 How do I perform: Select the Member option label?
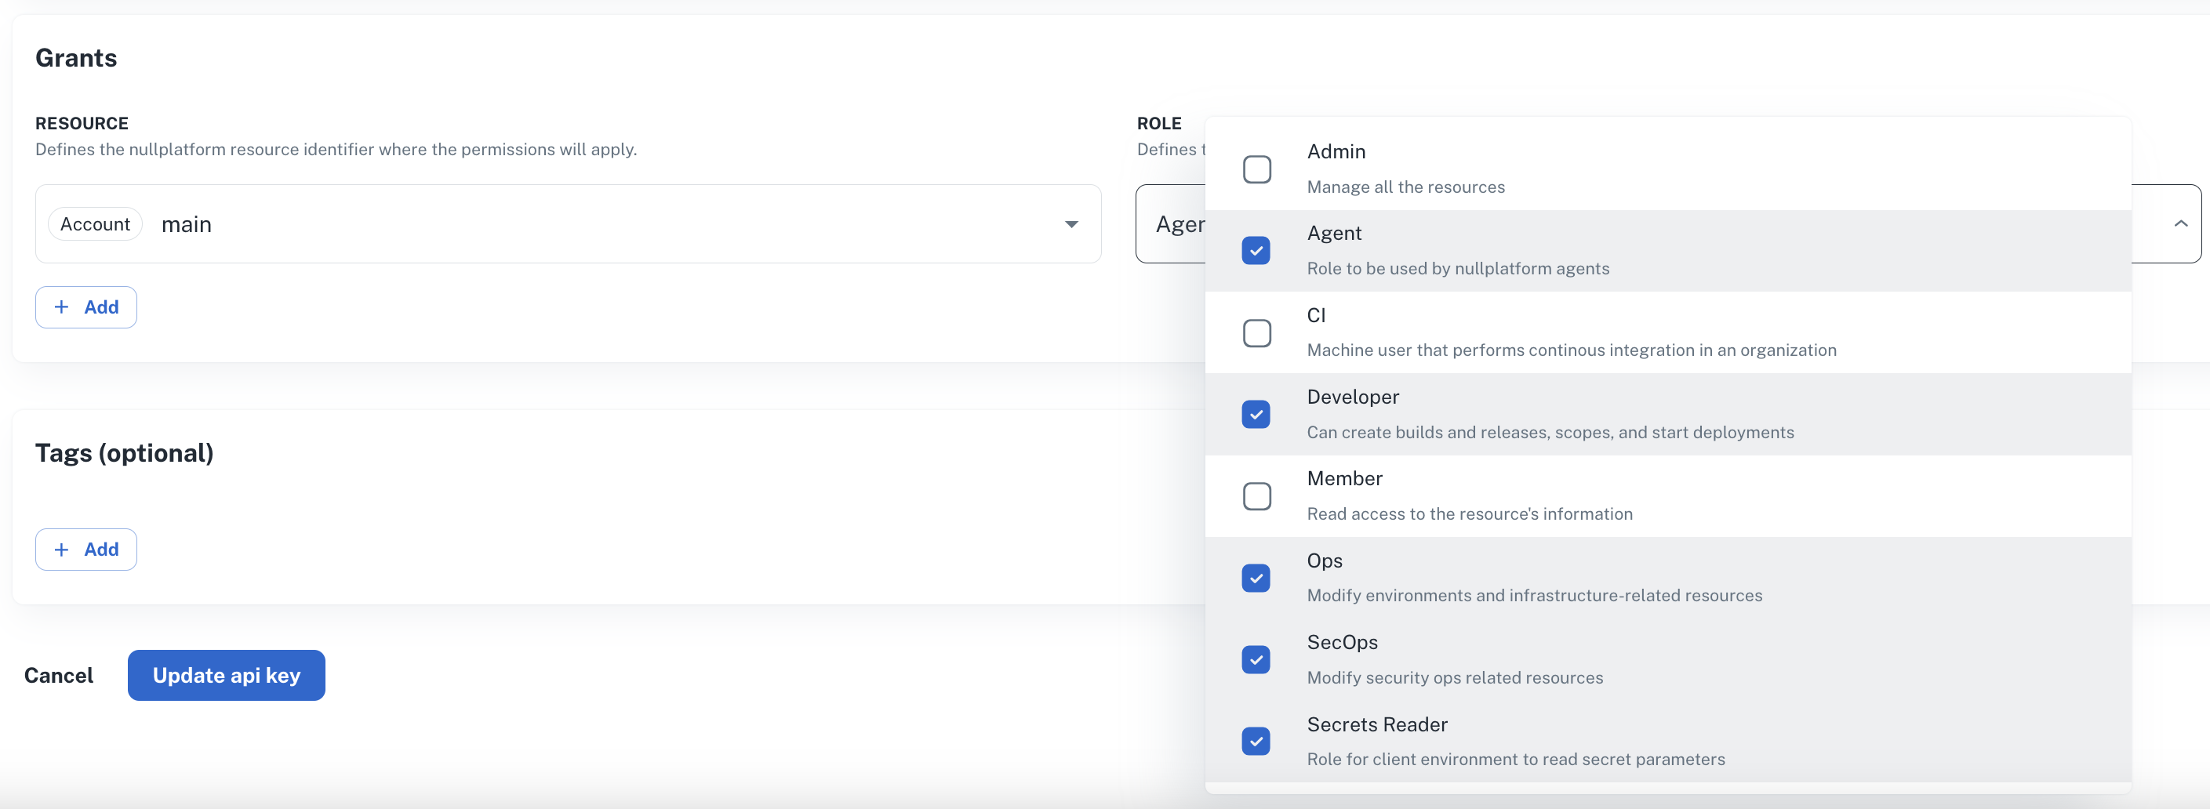(x=1344, y=479)
